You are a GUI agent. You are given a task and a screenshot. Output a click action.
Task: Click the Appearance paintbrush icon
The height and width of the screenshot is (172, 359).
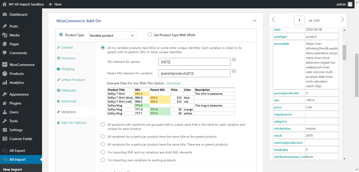(x=4, y=94)
